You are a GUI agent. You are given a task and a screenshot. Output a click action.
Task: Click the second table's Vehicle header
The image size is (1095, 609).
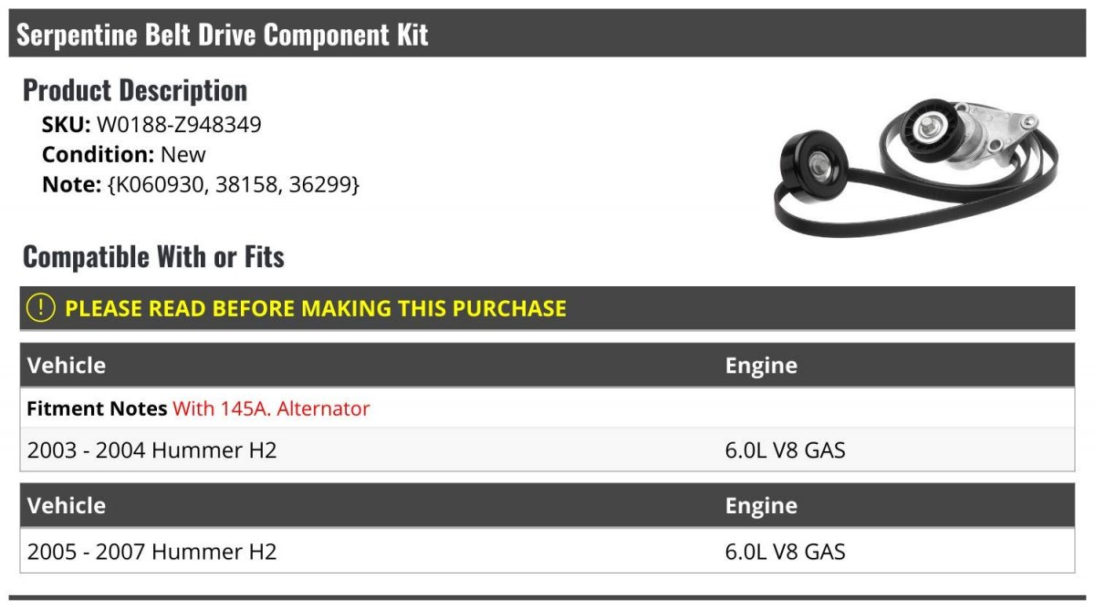(x=67, y=506)
